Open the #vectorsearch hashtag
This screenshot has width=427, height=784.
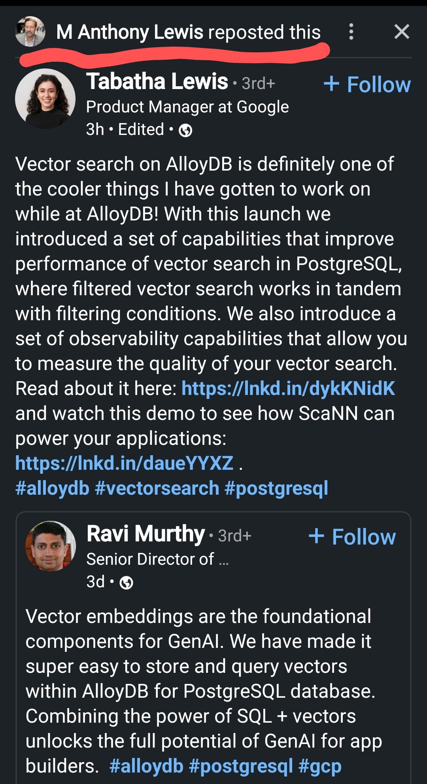157,488
